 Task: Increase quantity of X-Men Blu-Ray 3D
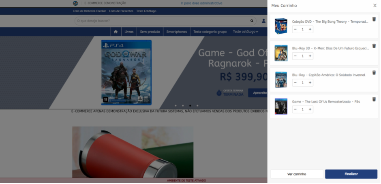point(310,56)
